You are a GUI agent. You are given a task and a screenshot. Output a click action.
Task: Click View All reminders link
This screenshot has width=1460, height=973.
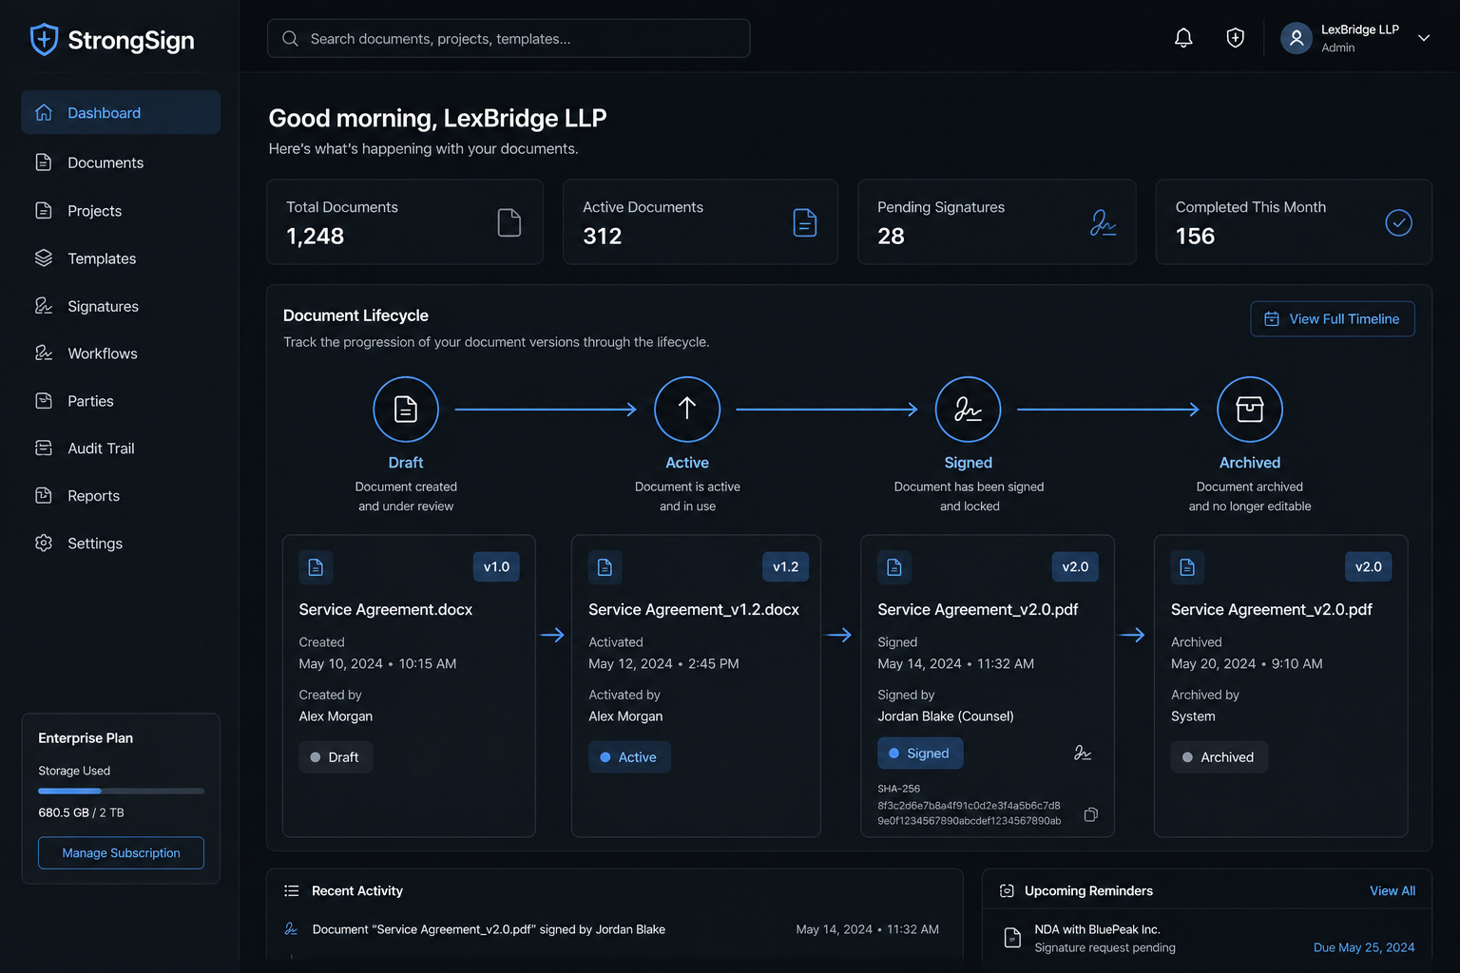[x=1393, y=890]
